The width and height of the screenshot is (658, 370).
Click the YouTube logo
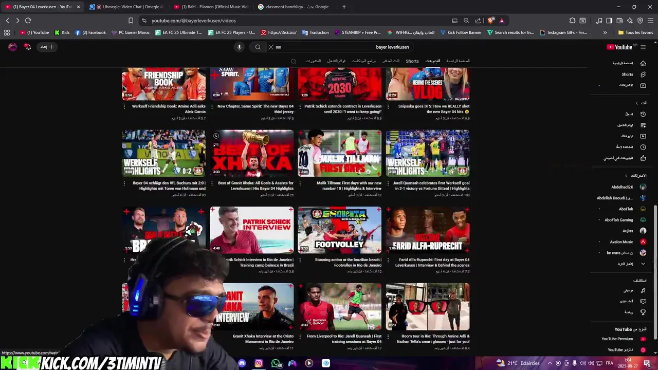(619, 47)
